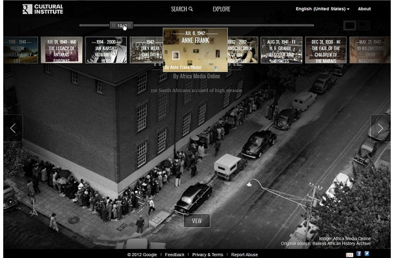The image size is (394, 258).
Task: Open the About page
Action: (x=364, y=9)
